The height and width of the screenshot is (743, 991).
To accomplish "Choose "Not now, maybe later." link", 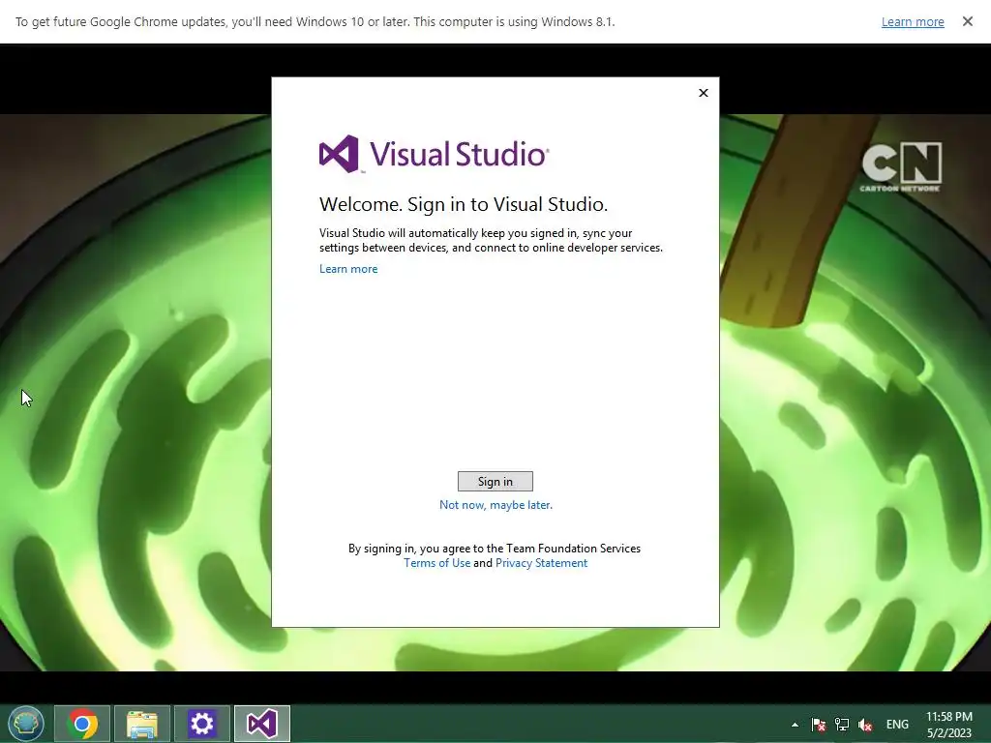I will coord(495,505).
